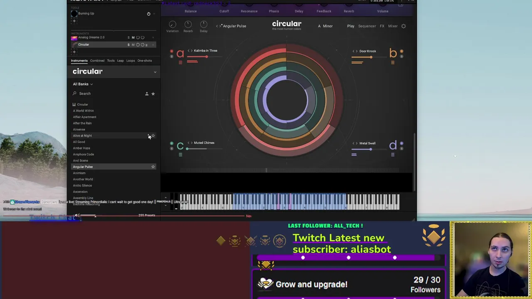This screenshot has height=299, width=532.
Task: Open Angular Pulse preset name menu
Action: 234,26
